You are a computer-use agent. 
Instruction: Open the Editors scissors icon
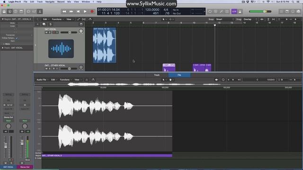(40, 11)
